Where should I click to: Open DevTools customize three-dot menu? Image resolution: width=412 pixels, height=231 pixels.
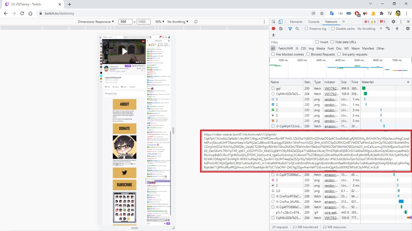[401, 22]
